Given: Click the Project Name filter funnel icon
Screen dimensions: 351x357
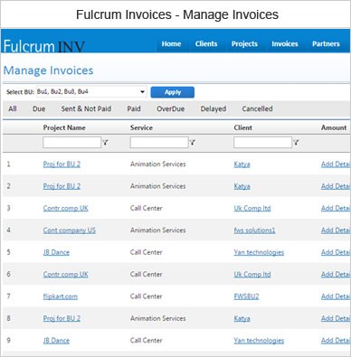Looking at the screenshot, I should (105, 143).
